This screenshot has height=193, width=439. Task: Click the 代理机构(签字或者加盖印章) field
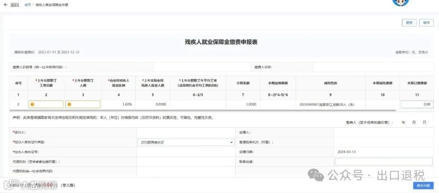click(186, 162)
